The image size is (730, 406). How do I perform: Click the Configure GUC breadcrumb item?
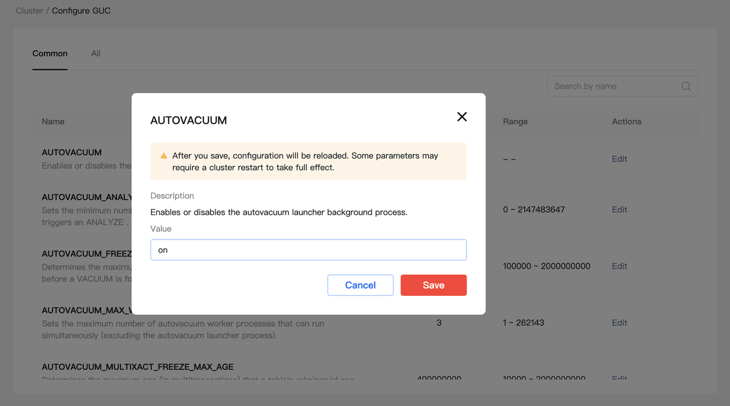(81, 11)
